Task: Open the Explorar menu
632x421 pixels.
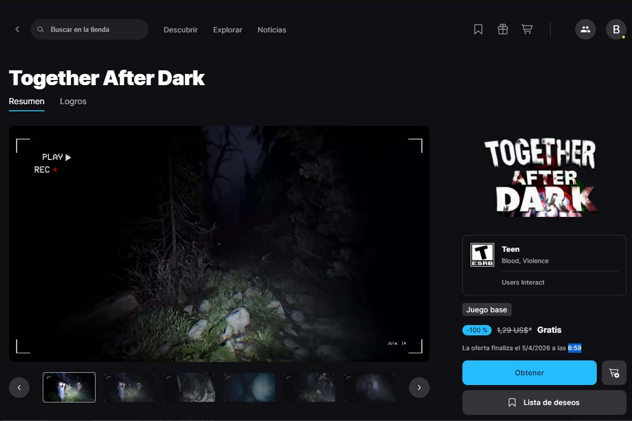Action: 228,30
